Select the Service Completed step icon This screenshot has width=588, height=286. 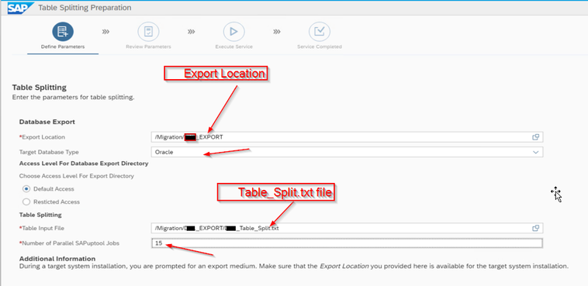pyautogui.click(x=320, y=32)
